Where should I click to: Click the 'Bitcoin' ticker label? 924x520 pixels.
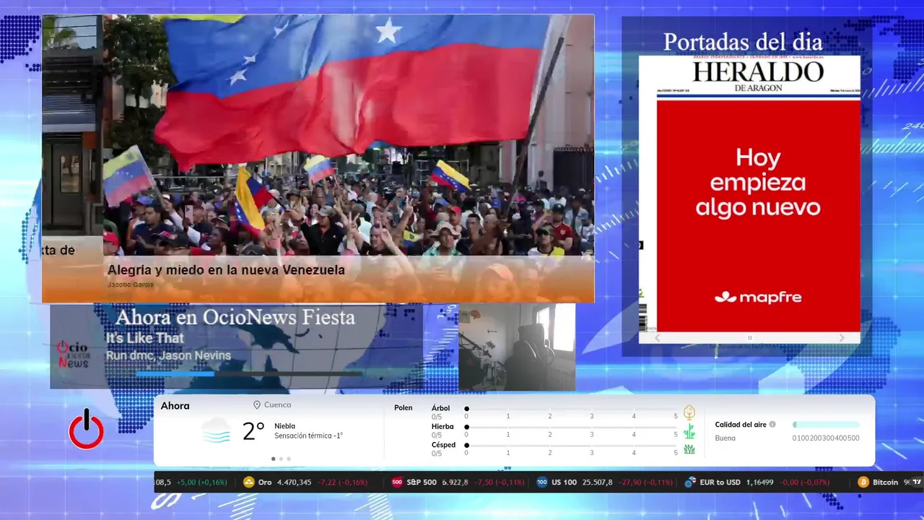coord(885,482)
